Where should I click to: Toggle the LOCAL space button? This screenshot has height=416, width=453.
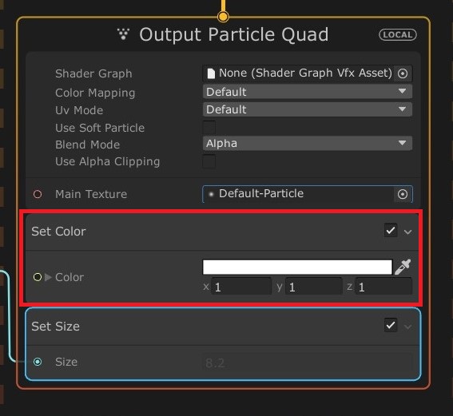pyautogui.click(x=398, y=34)
